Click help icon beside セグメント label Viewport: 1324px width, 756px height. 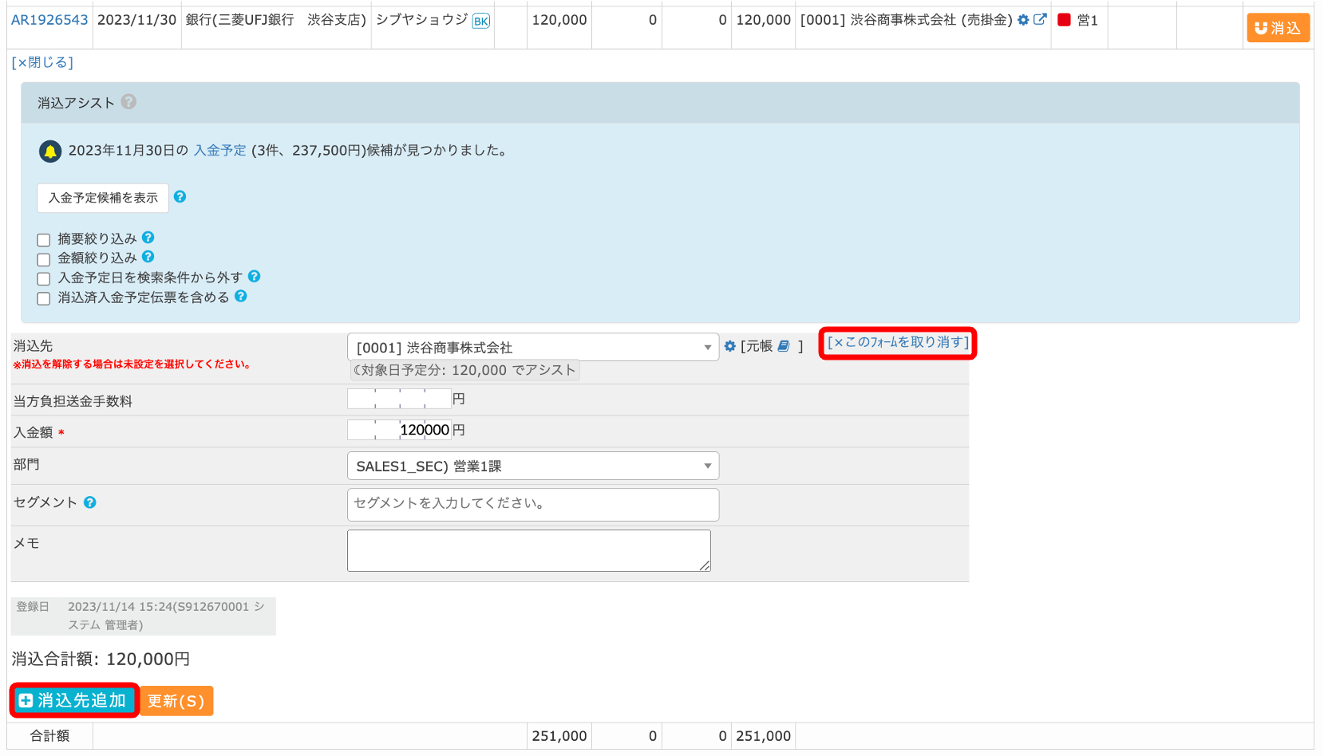[90, 502]
